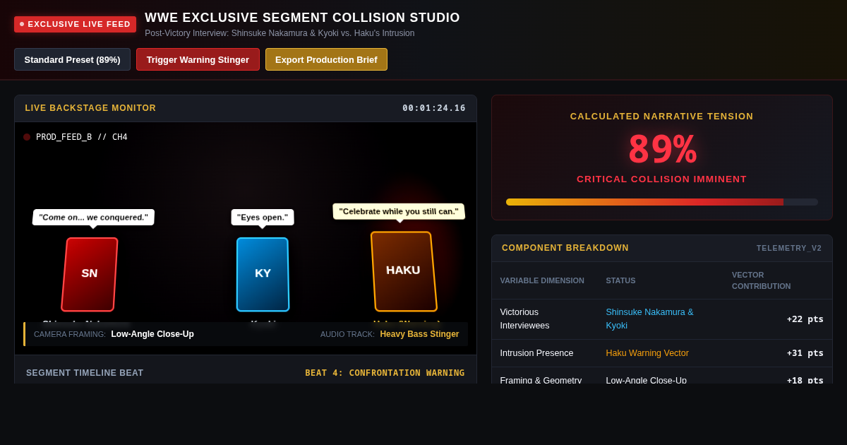Click Low-Angle Close-Up camera framing value
Image resolution: width=847 pixels, height=445 pixels.
pos(152,334)
